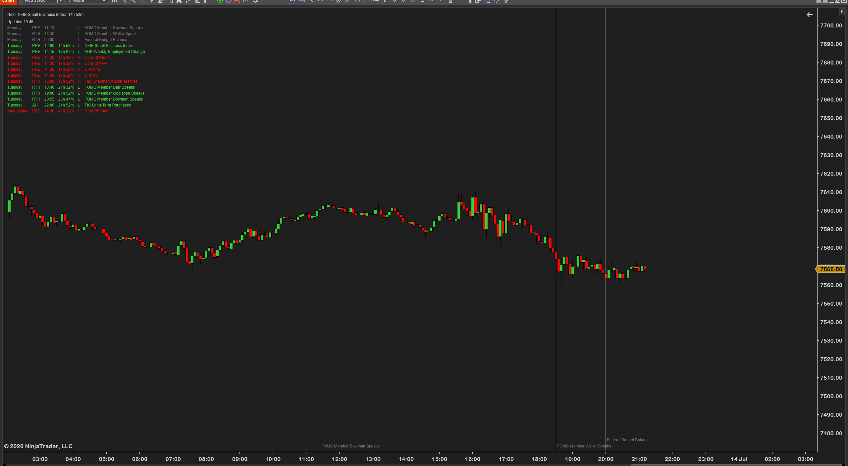Click the F button at top of price axis
The image size is (848, 466).
(x=842, y=12)
